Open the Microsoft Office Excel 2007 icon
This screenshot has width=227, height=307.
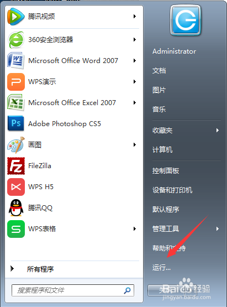(16, 102)
